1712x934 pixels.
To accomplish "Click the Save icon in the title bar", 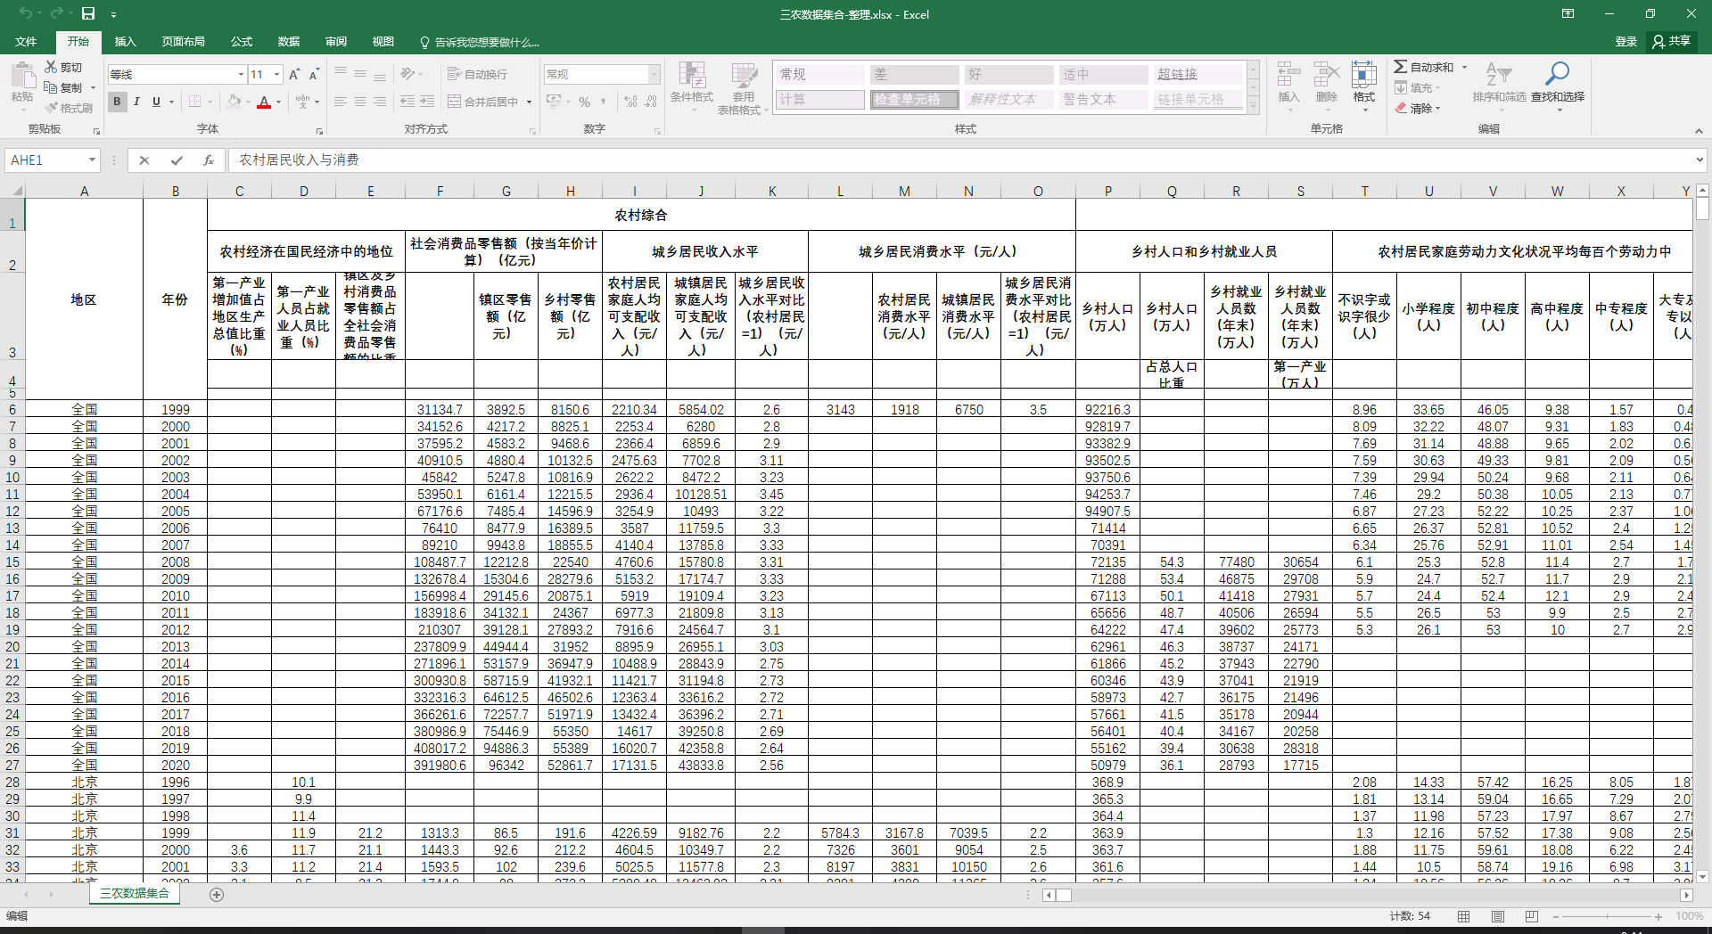I will point(88,13).
